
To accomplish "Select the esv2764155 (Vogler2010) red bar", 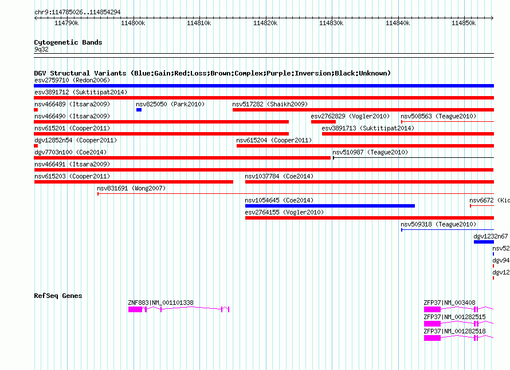I will [370, 218].
